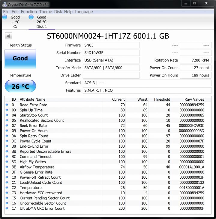216x219 pixels.
Task: Click the Power On Count value 127 count
Action: (x=196, y=68)
